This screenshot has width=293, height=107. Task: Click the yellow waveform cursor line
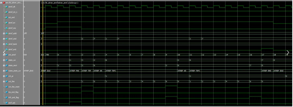point(43,54)
